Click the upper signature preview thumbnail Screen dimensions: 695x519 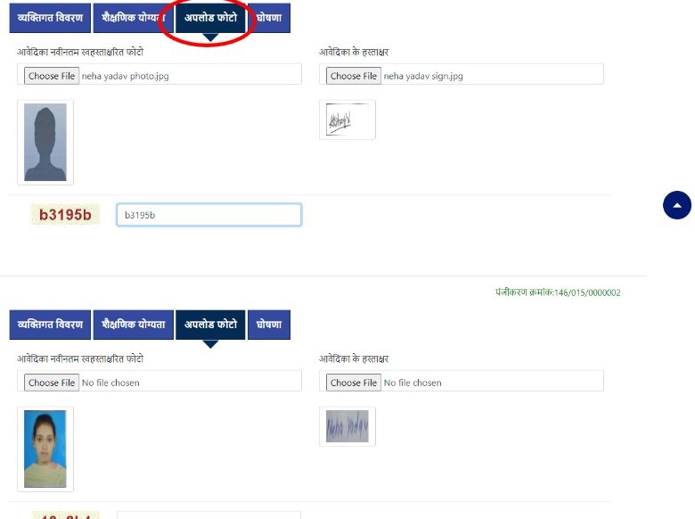coord(347,119)
